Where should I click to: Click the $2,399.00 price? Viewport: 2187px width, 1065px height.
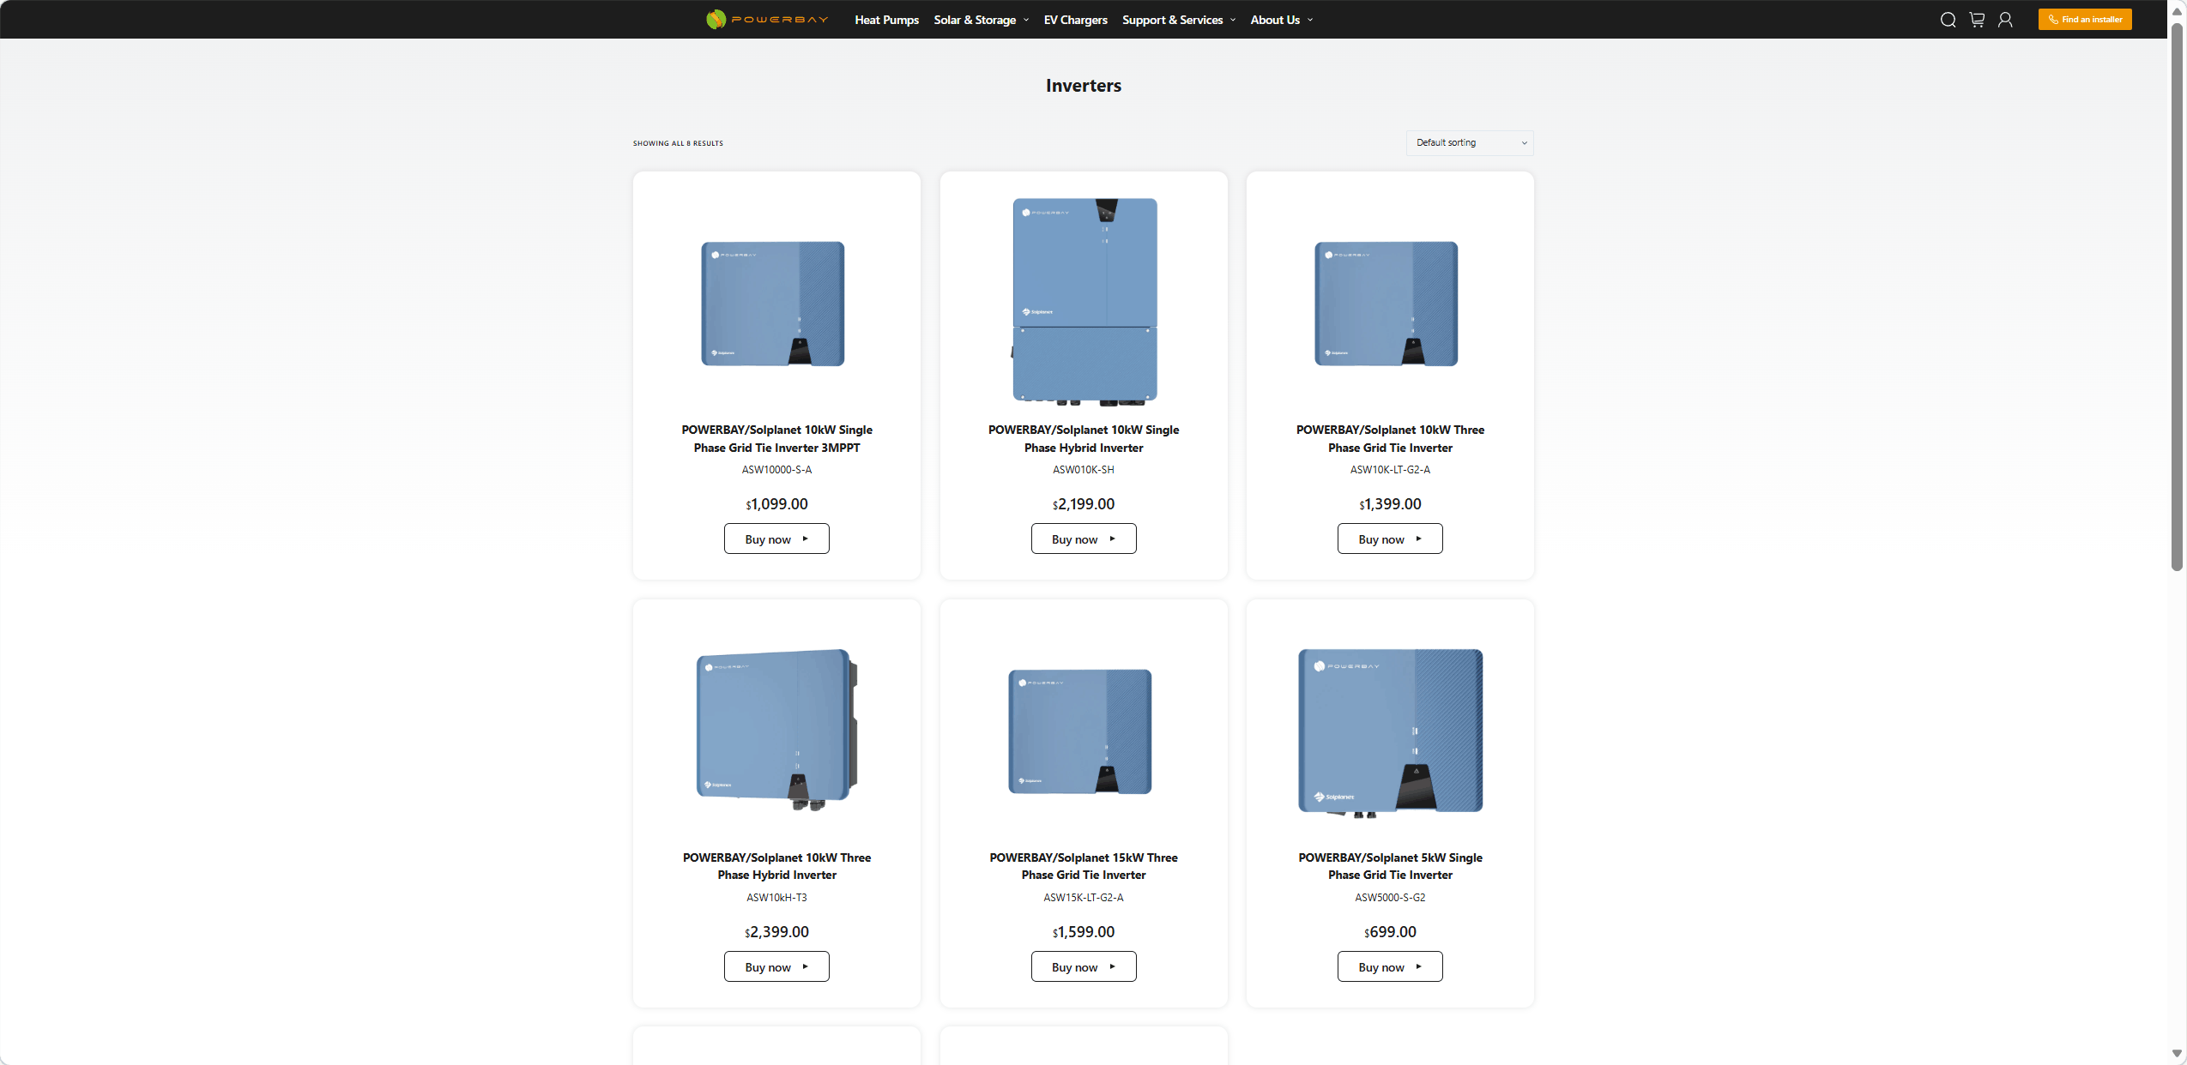(x=776, y=932)
